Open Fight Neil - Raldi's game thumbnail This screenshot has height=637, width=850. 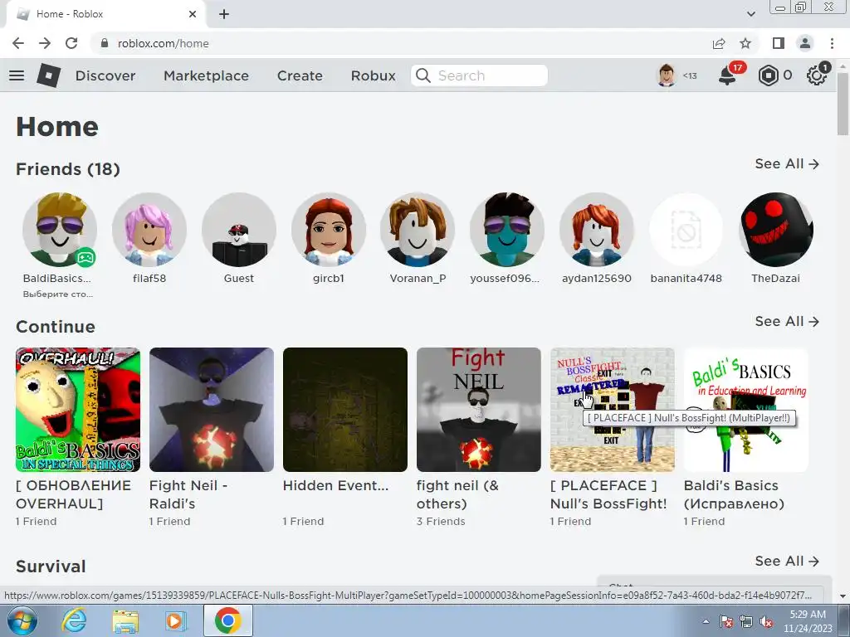pyautogui.click(x=212, y=410)
